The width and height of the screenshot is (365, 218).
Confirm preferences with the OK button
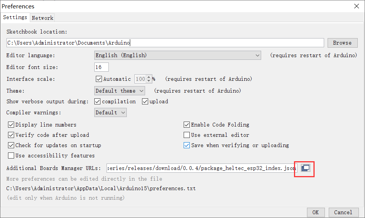tap(315, 212)
